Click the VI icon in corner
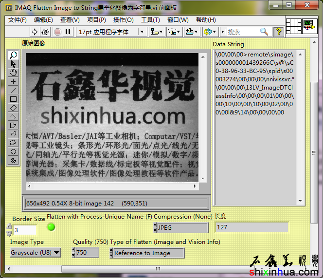This screenshot has height=278, width=323. [309, 26]
